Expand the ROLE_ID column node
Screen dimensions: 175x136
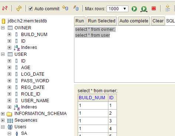point(9,94)
